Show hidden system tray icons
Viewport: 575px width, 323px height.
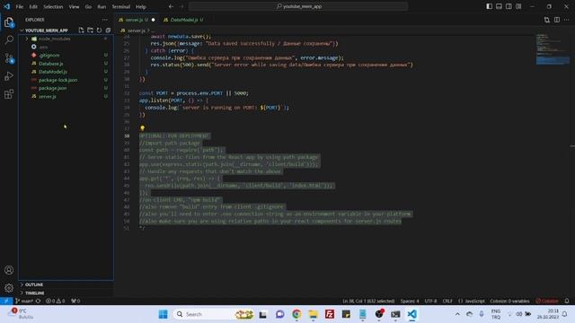[457, 314]
